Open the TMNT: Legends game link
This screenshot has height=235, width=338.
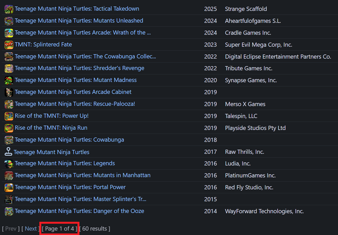click(x=65, y=163)
